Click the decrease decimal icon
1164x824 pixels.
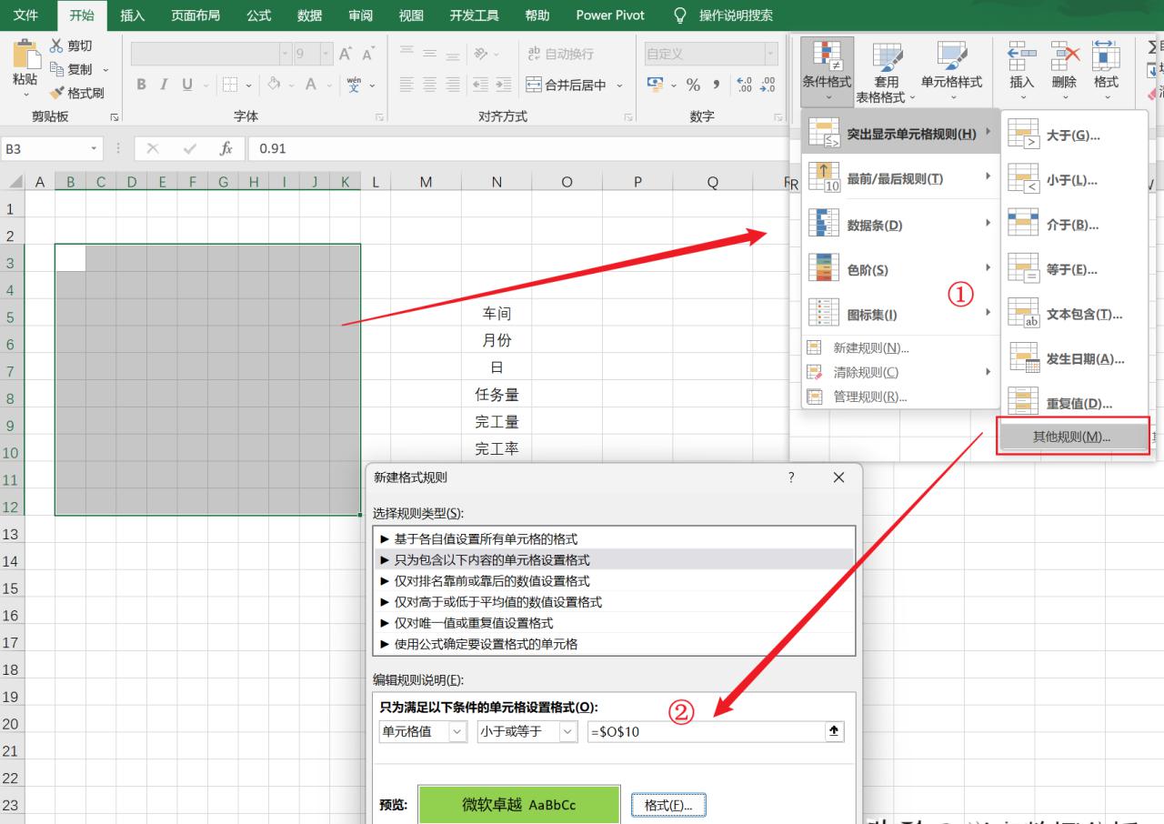(768, 85)
